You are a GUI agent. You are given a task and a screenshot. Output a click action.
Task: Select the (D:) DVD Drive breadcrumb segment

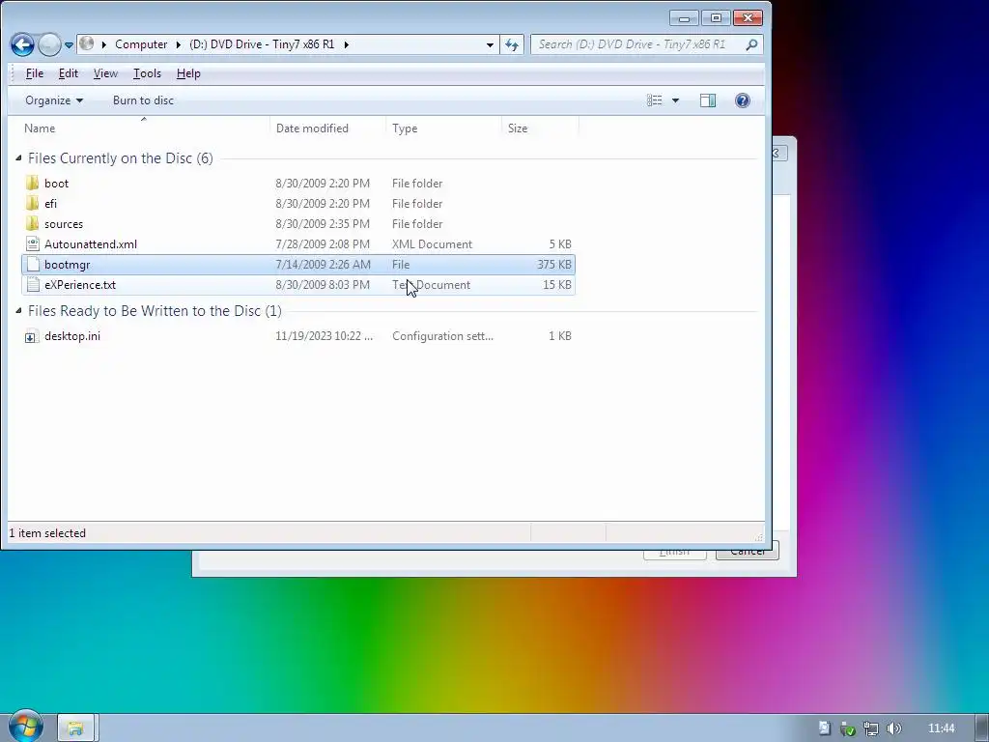point(262,44)
